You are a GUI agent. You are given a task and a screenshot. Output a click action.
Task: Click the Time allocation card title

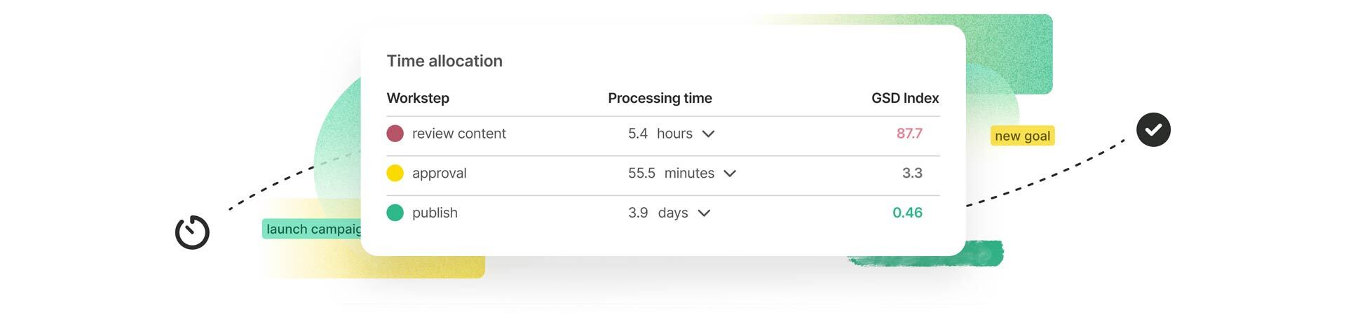point(444,61)
